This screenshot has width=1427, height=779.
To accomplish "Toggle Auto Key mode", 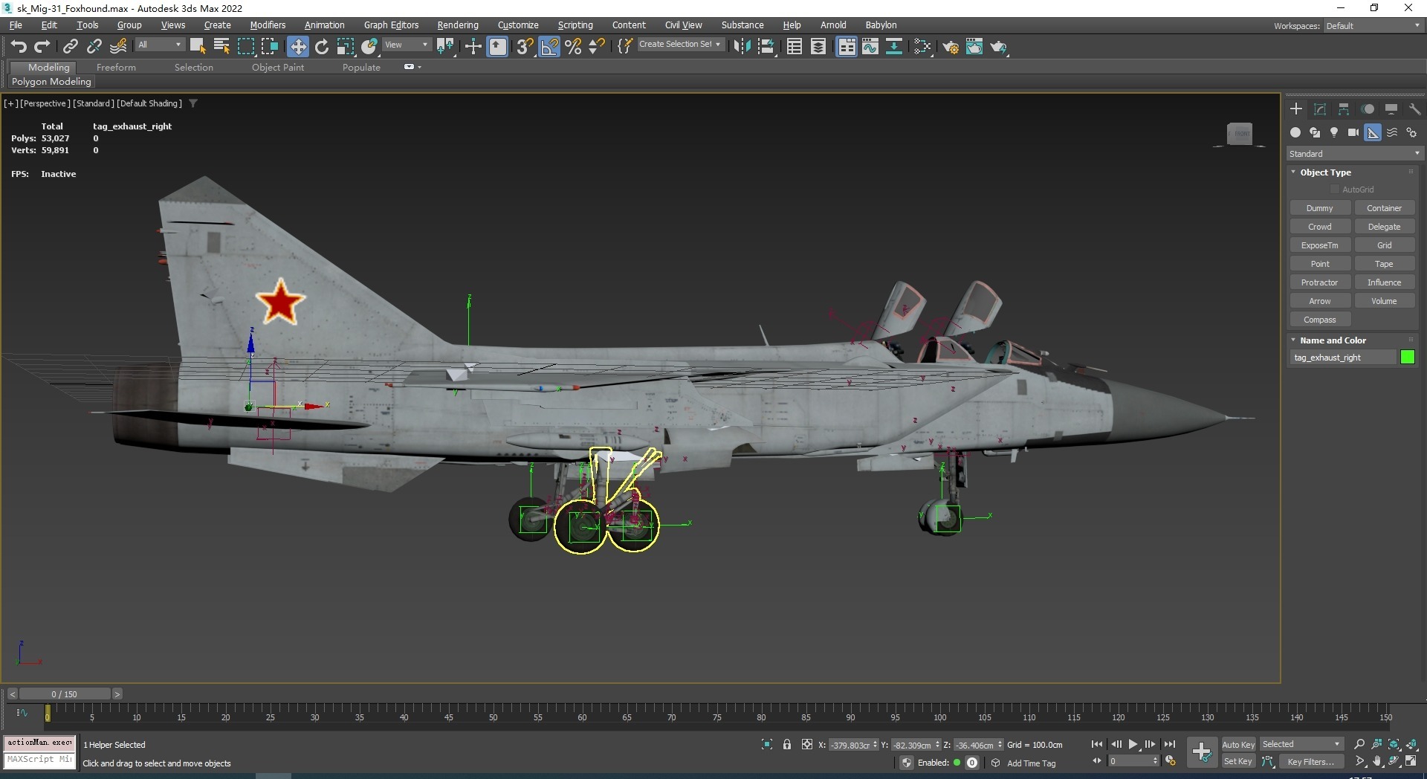I will [1238, 744].
